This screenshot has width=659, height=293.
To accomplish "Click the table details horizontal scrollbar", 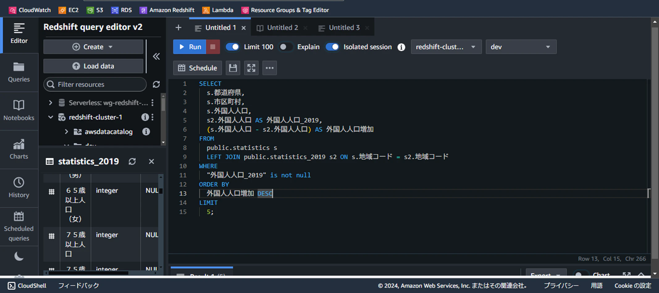I will coord(89,273).
